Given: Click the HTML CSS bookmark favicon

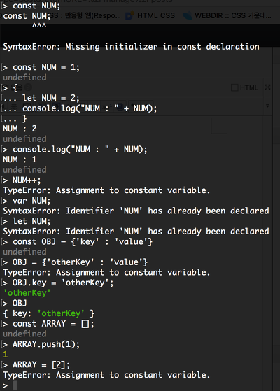Looking at the screenshot, I should pos(129,15).
